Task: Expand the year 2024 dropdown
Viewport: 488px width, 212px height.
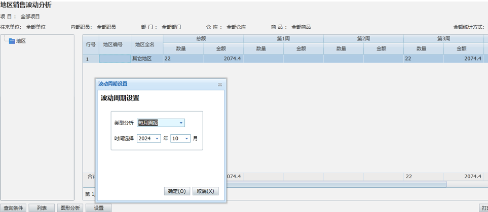Action: 157,139
